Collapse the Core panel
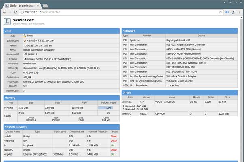The height and width of the screenshot is (162, 244). (117, 31)
